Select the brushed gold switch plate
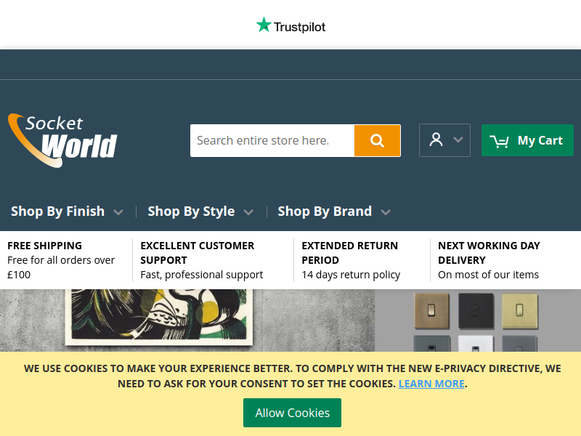This screenshot has height=436, width=581. pos(520,311)
